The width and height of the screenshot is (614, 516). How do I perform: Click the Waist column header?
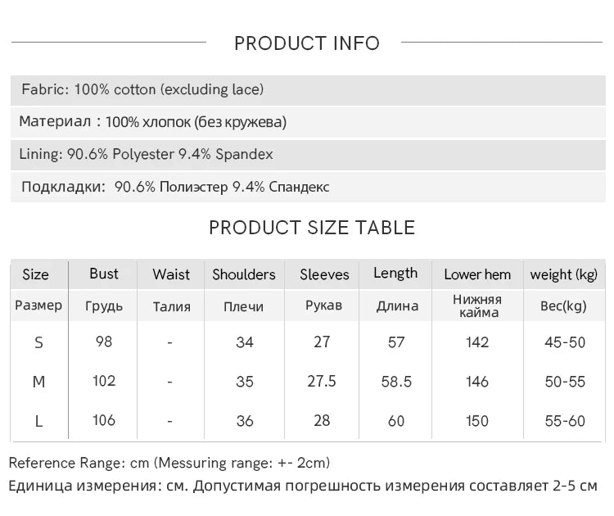click(171, 274)
